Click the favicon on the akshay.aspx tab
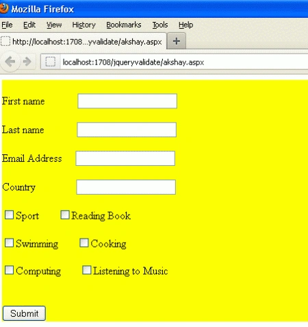The image size is (308, 327). tap(5, 41)
